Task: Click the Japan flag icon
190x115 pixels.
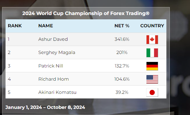Action: [x=152, y=92]
